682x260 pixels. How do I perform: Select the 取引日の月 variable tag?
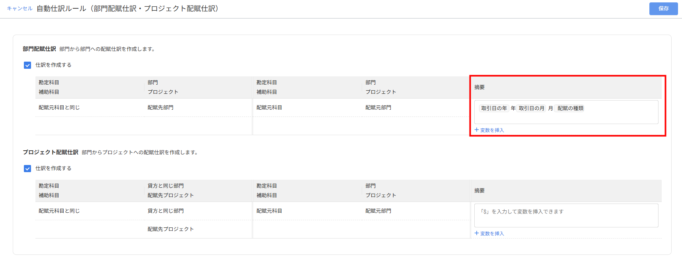pyautogui.click(x=531, y=108)
